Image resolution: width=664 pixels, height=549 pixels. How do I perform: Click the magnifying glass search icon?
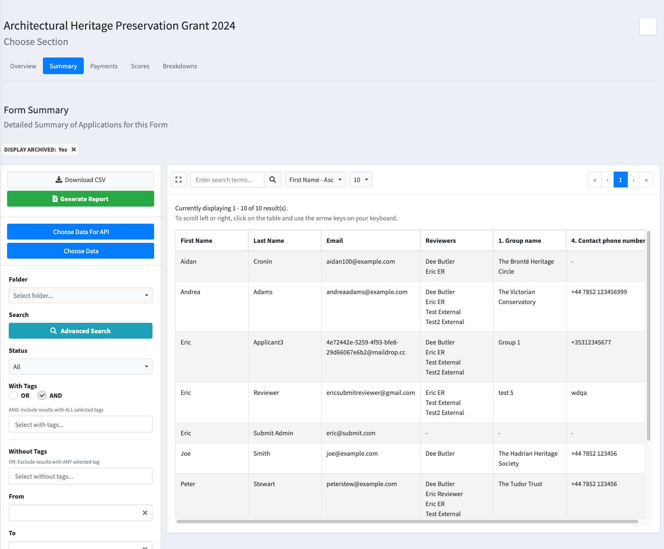pos(272,180)
